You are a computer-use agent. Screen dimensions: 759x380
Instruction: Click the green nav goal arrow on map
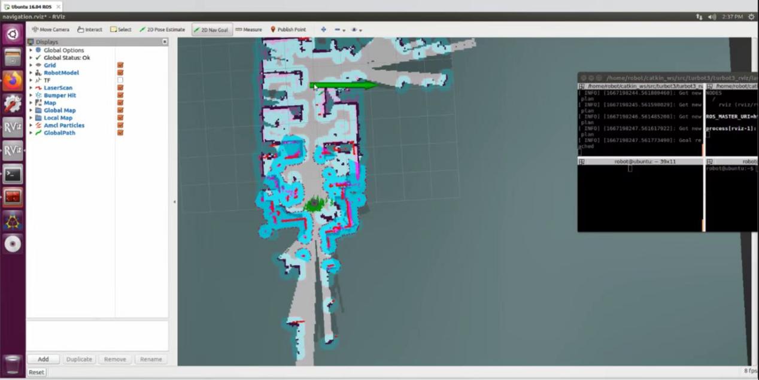coord(343,86)
